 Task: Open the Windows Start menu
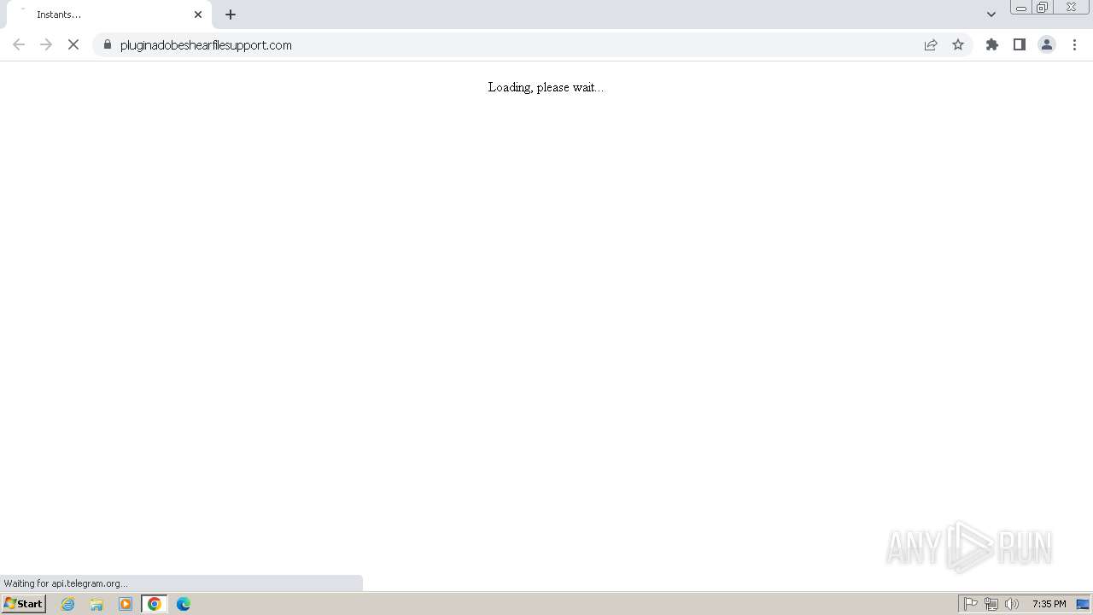[24, 604]
